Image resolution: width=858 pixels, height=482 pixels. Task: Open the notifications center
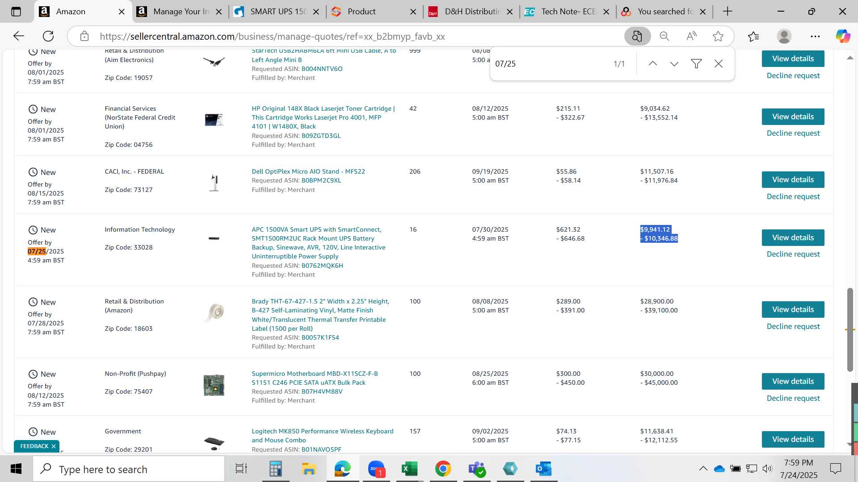click(x=835, y=469)
